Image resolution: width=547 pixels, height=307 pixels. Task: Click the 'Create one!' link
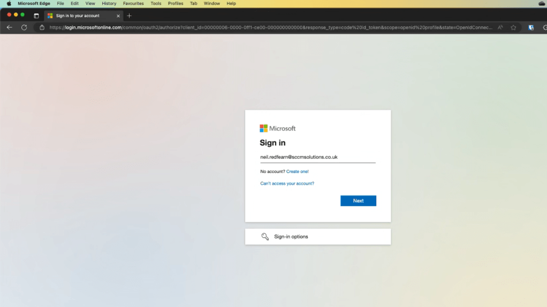tap(297, 171)
